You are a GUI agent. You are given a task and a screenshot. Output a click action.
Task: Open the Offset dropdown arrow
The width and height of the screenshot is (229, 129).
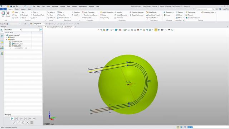click(54, 18)
